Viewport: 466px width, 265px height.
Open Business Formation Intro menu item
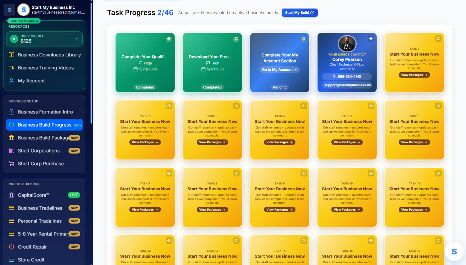pos(44,112)
